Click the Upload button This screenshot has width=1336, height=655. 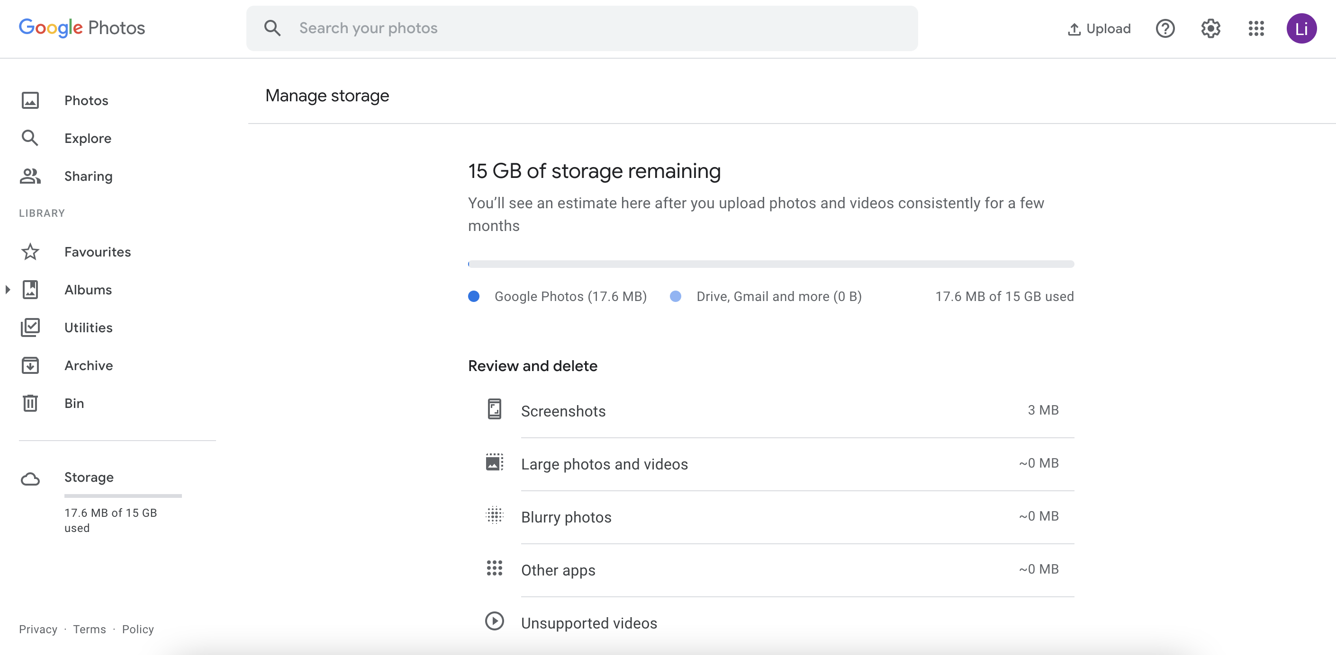point(1099,28)
